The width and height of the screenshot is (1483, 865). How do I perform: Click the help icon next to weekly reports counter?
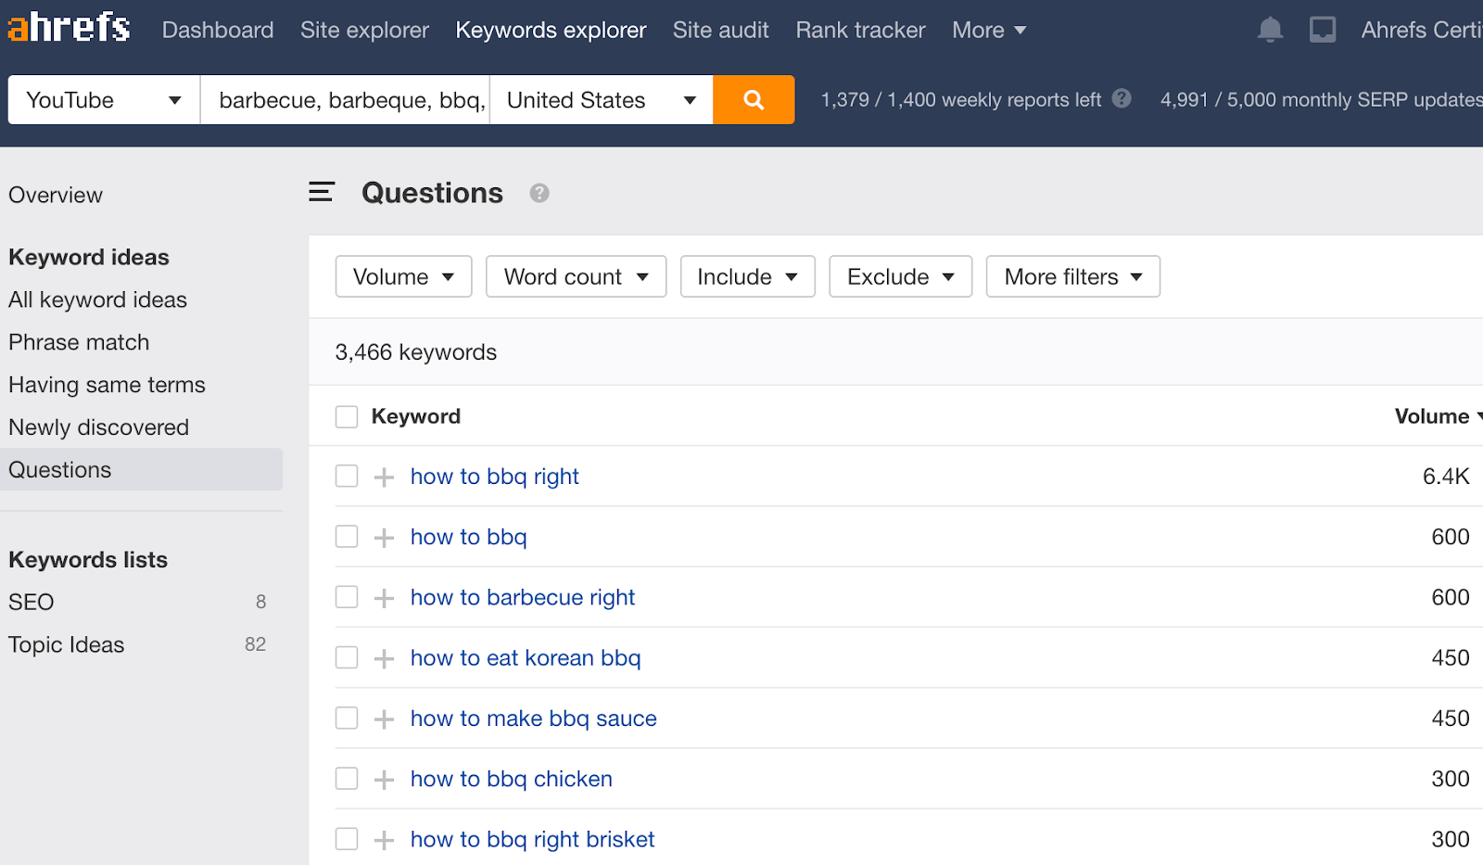(1122, 99)
